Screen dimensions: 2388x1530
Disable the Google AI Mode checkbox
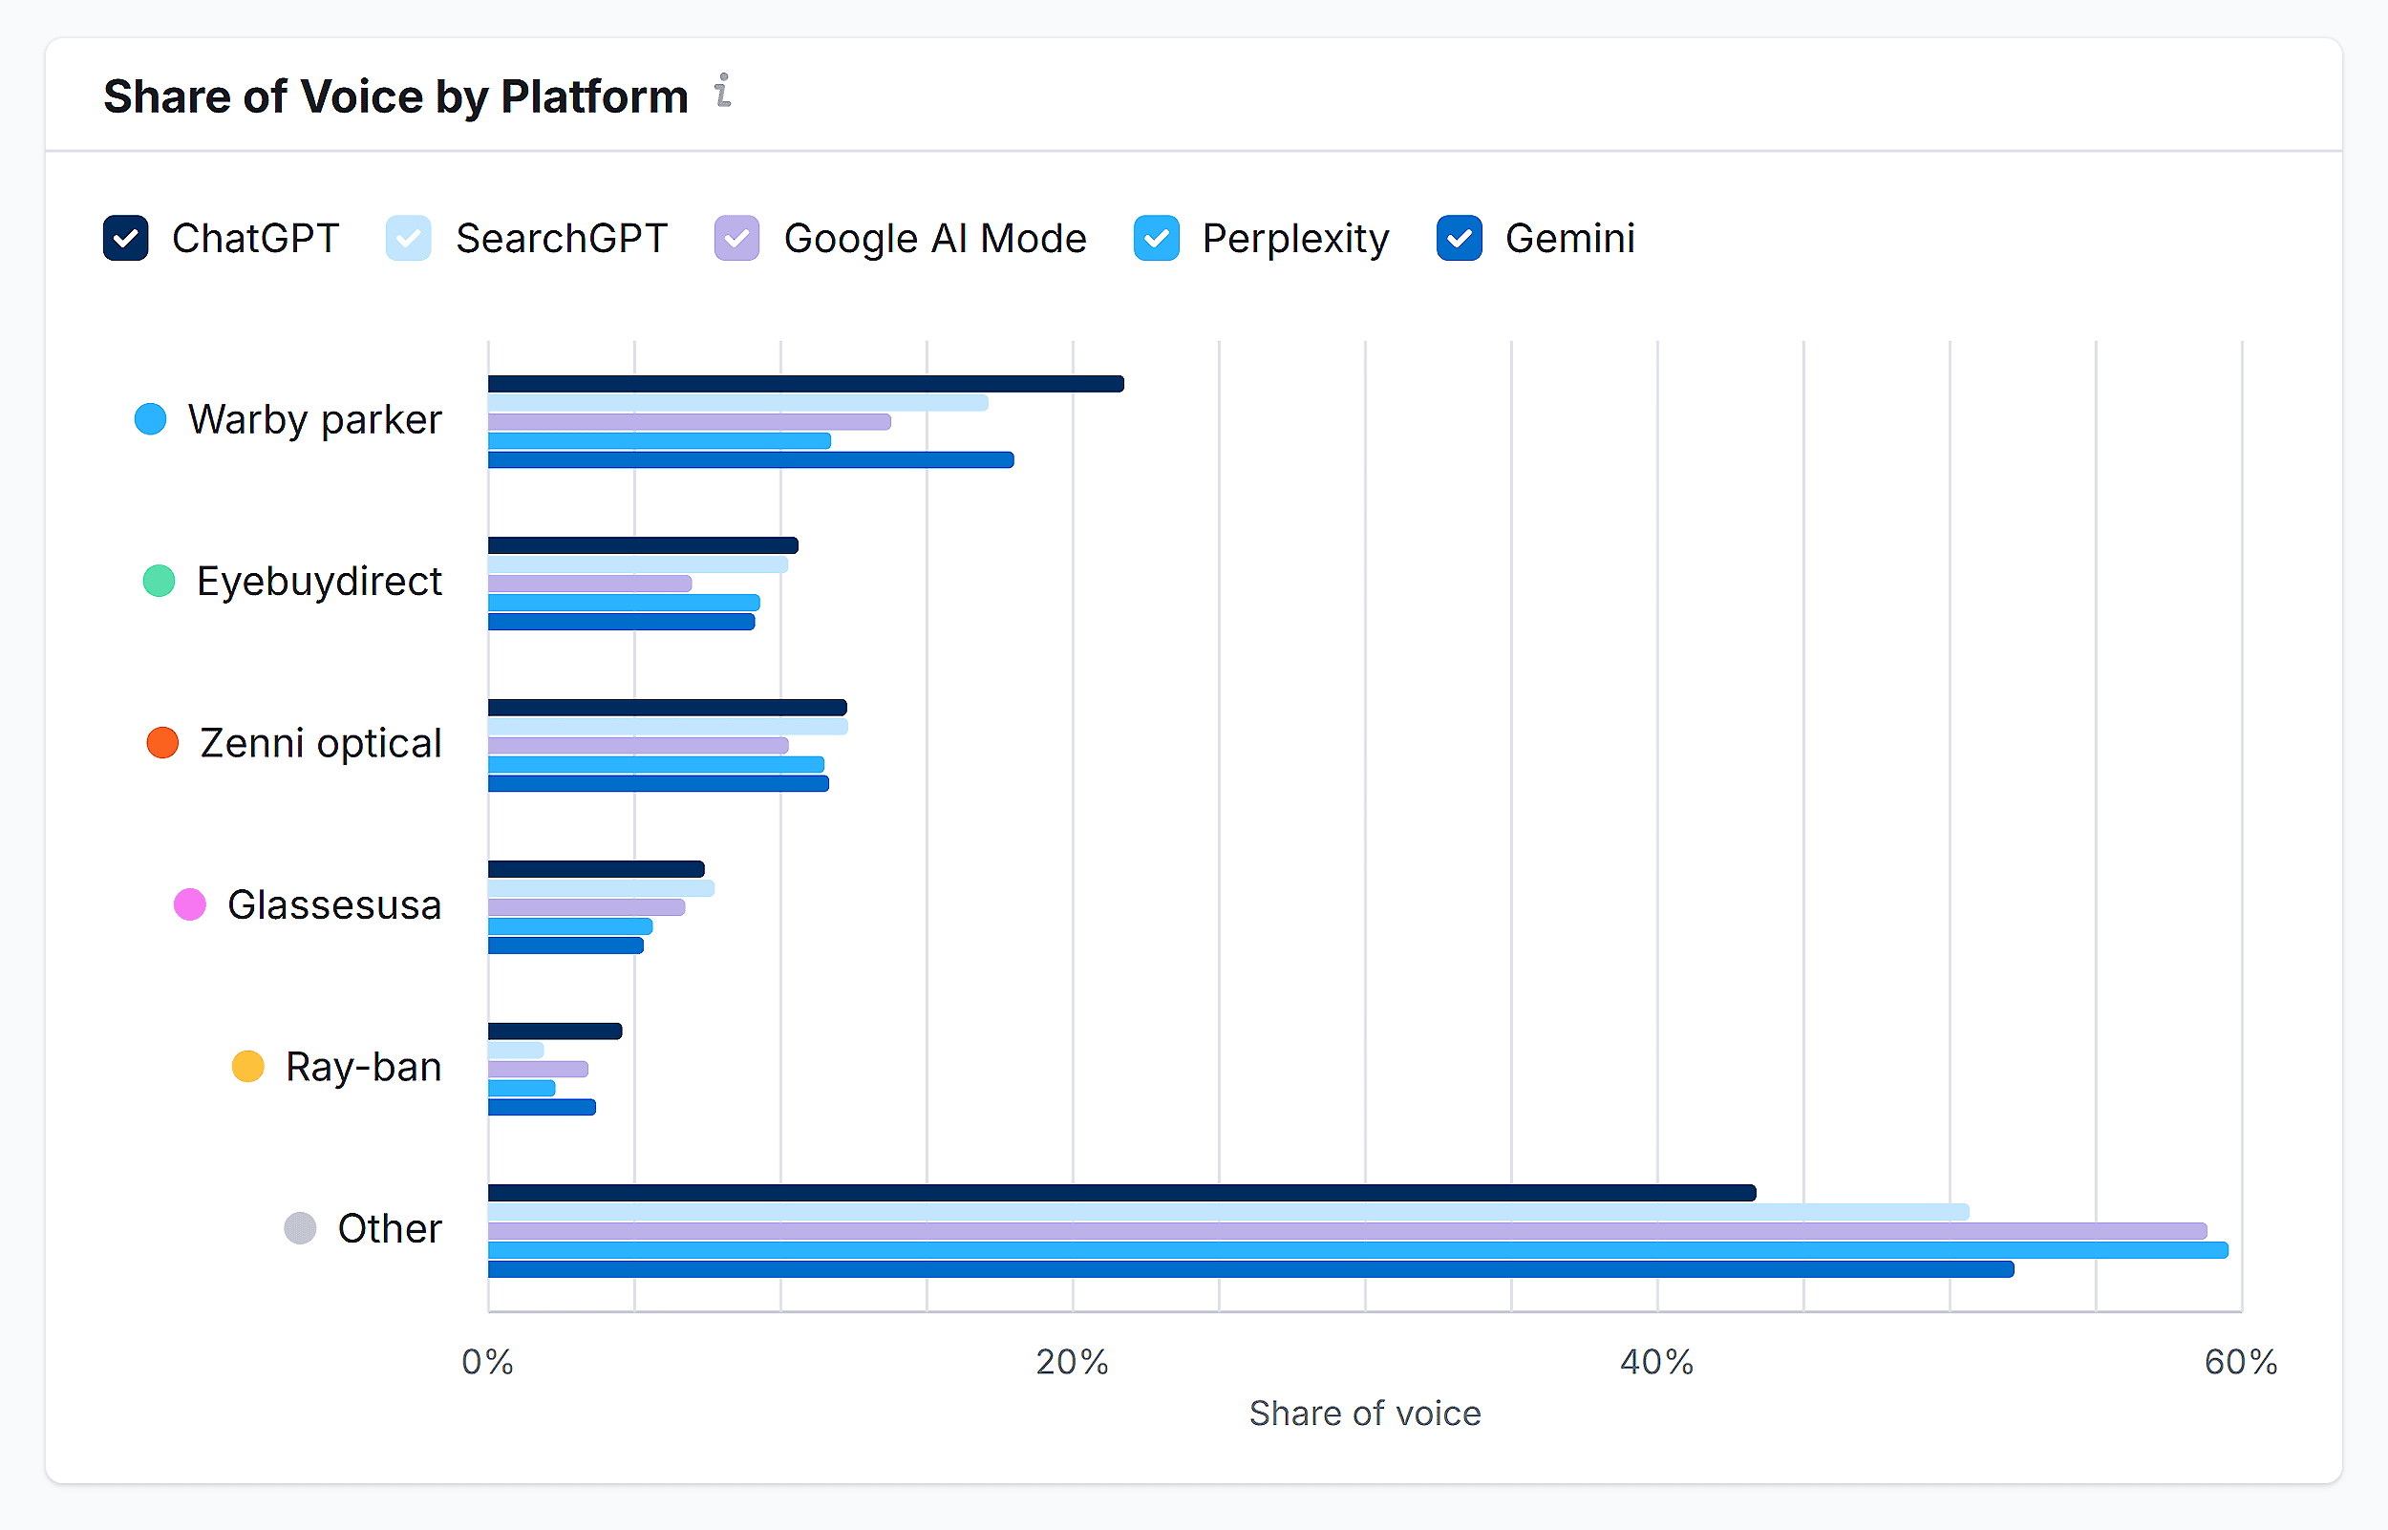tap(737, 239)
